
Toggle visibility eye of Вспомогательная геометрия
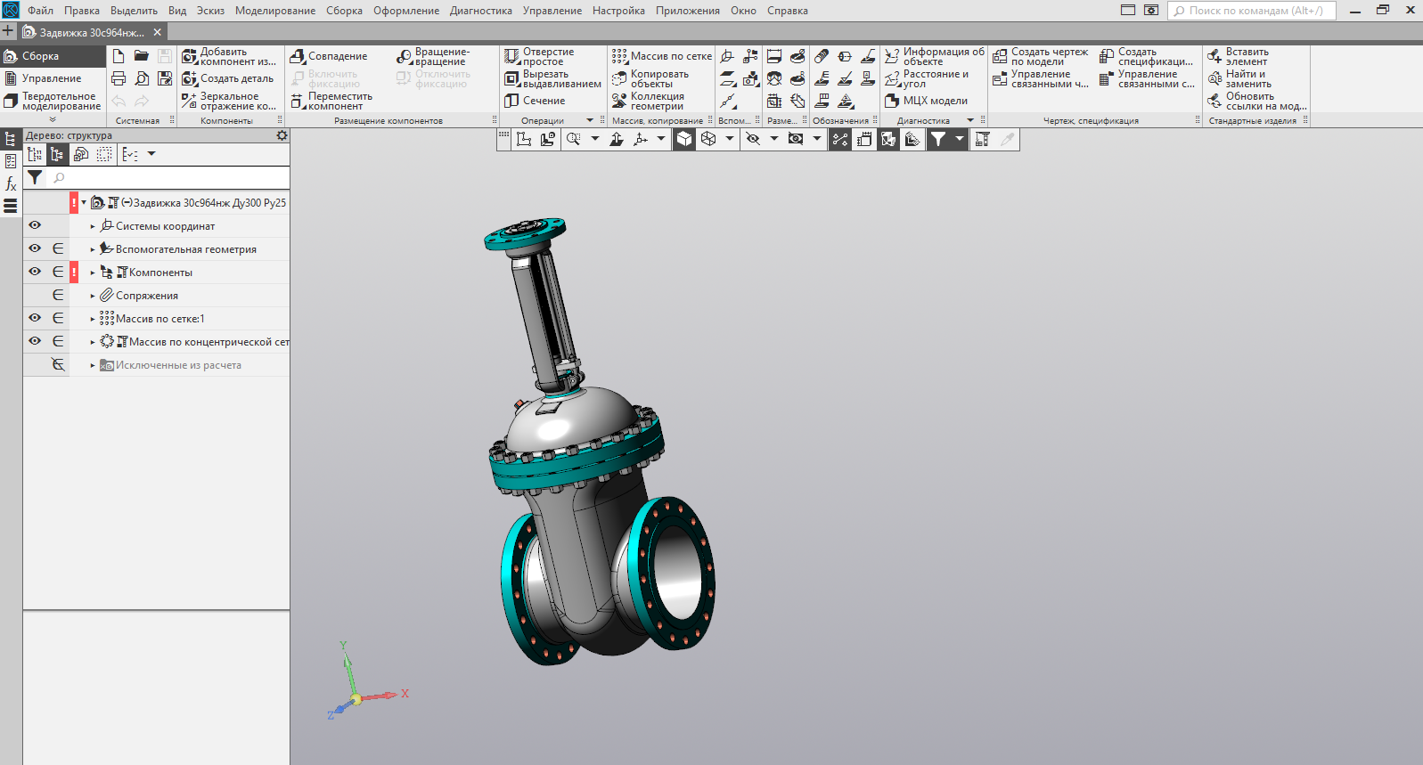click(35, 248)
